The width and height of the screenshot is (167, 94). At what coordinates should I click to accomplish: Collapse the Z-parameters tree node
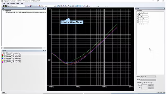3,10
